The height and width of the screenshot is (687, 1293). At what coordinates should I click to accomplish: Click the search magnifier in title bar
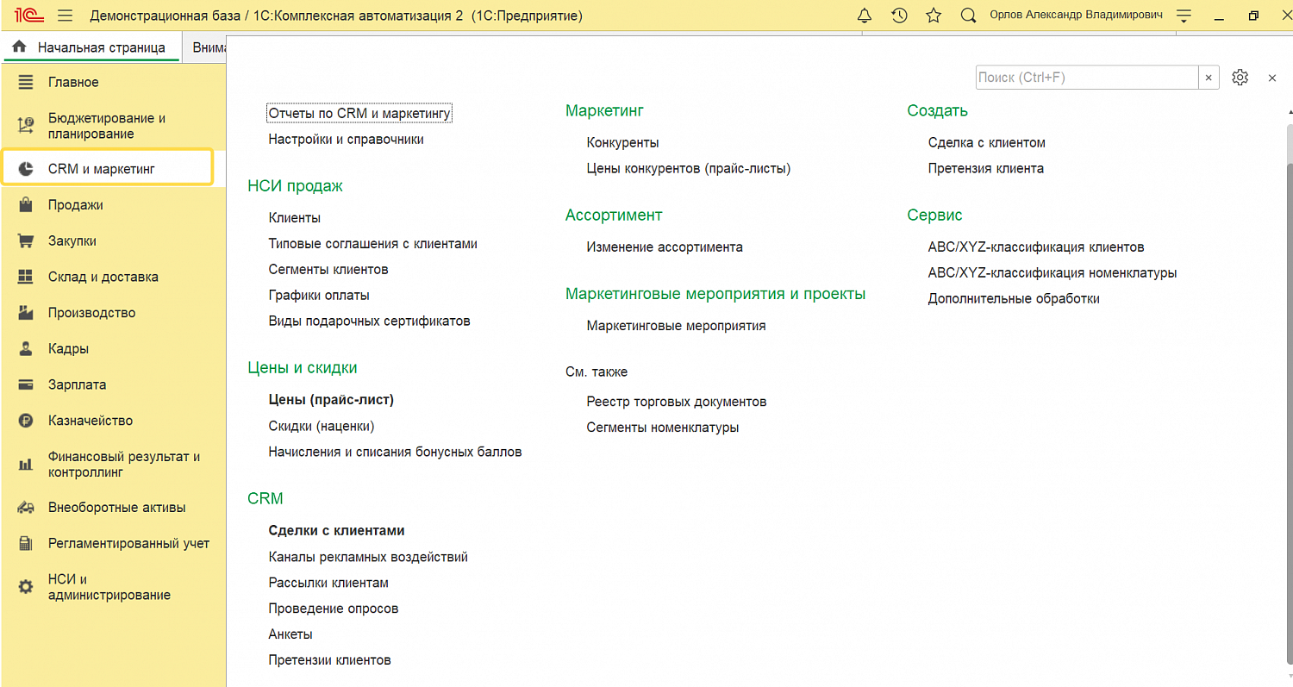tap(968, 16)
